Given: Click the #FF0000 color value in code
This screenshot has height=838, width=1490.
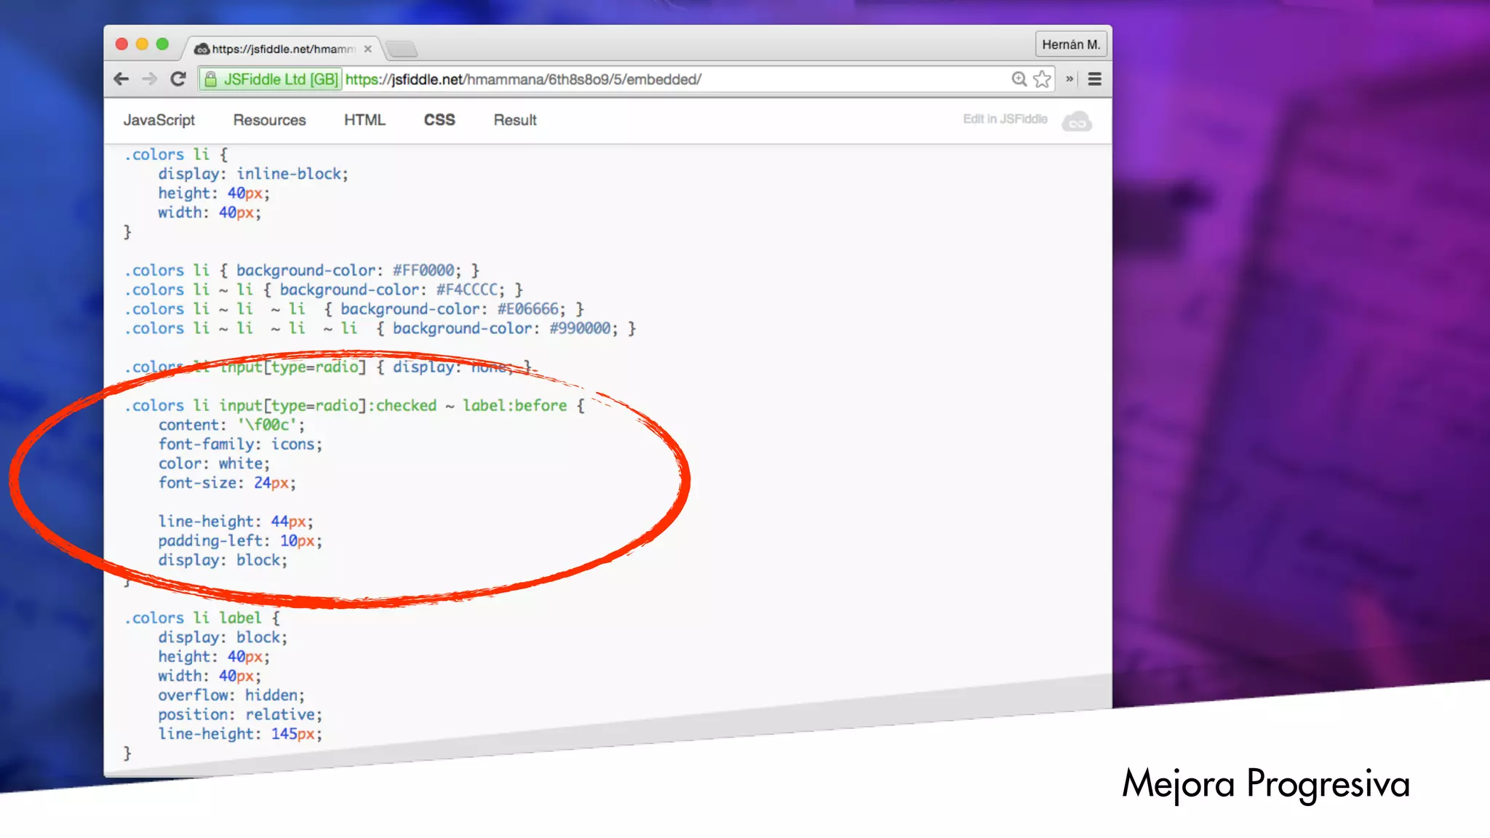Looking at the screenshot, I should tap(423, 271).
